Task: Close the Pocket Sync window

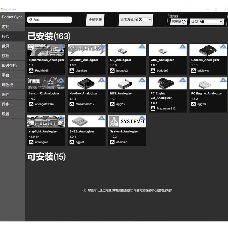Action: coord(225,9)
